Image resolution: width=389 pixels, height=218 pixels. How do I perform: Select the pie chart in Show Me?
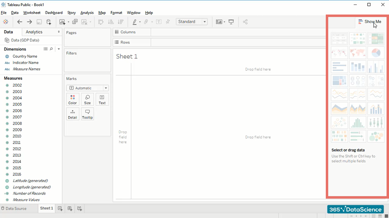point(376,53)
